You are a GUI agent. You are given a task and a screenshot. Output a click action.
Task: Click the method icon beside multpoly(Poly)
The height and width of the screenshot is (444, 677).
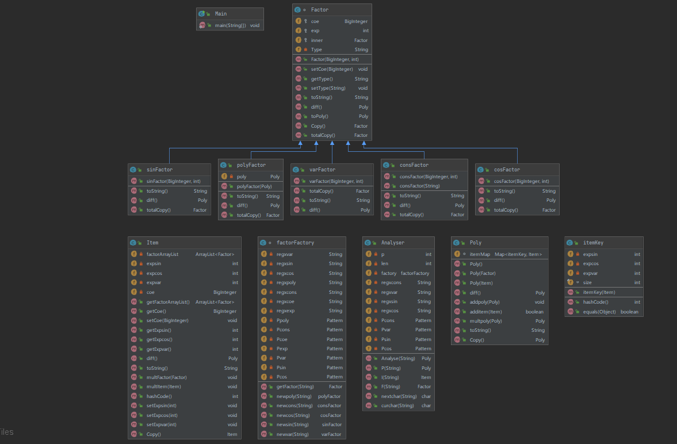[x=457, y=321]
